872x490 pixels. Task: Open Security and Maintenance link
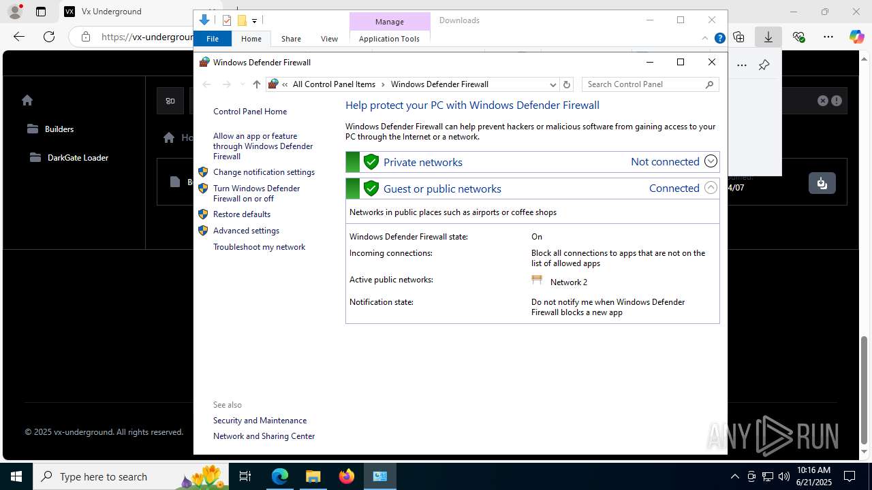point(260,421)
